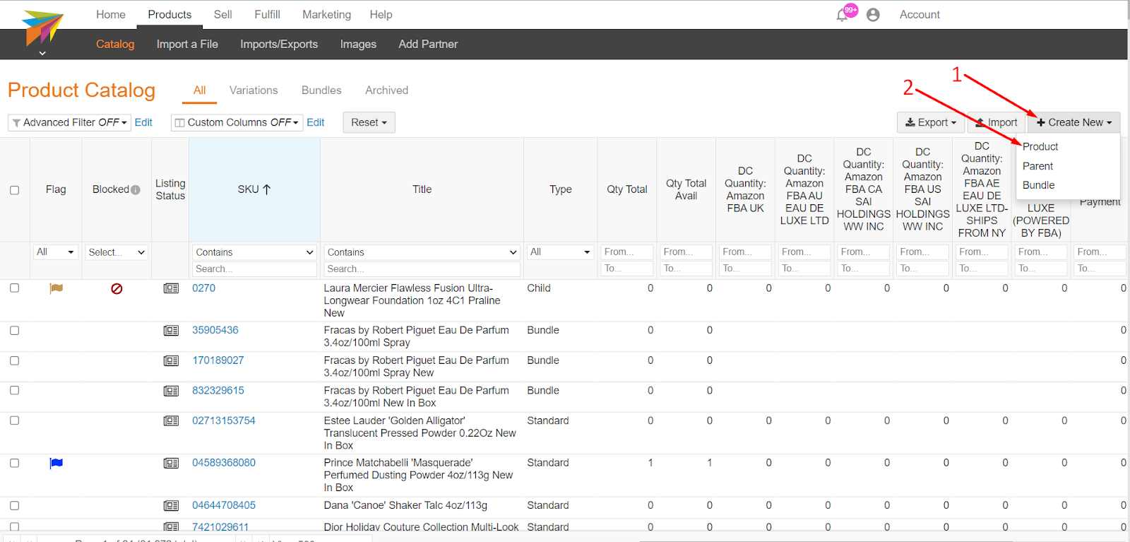1130x542 pixels.
Task: Click the blocked icon for SKU 0270
Action: (x=117, y=288)
